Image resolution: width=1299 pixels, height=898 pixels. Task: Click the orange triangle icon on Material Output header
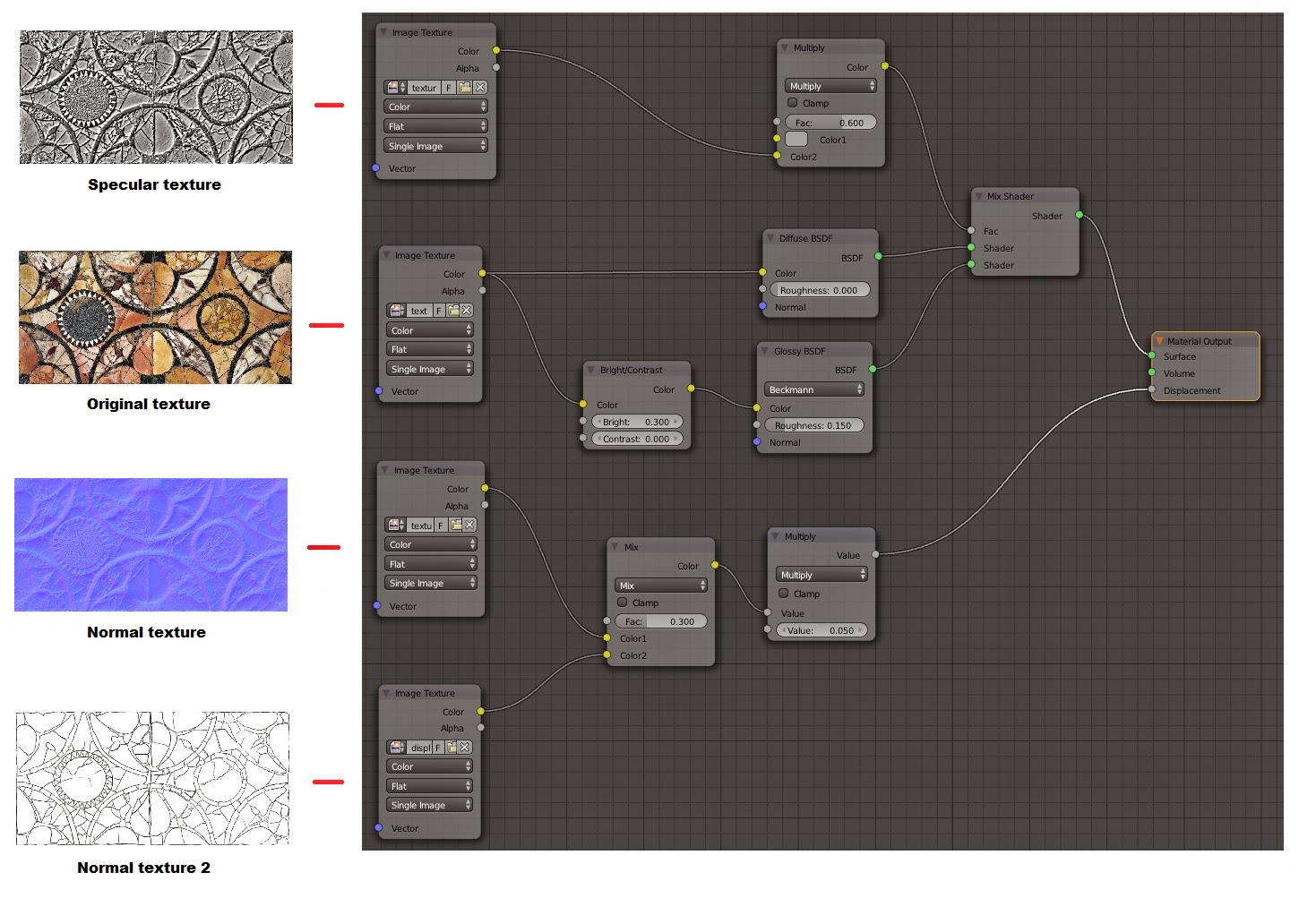(1159, 341)
